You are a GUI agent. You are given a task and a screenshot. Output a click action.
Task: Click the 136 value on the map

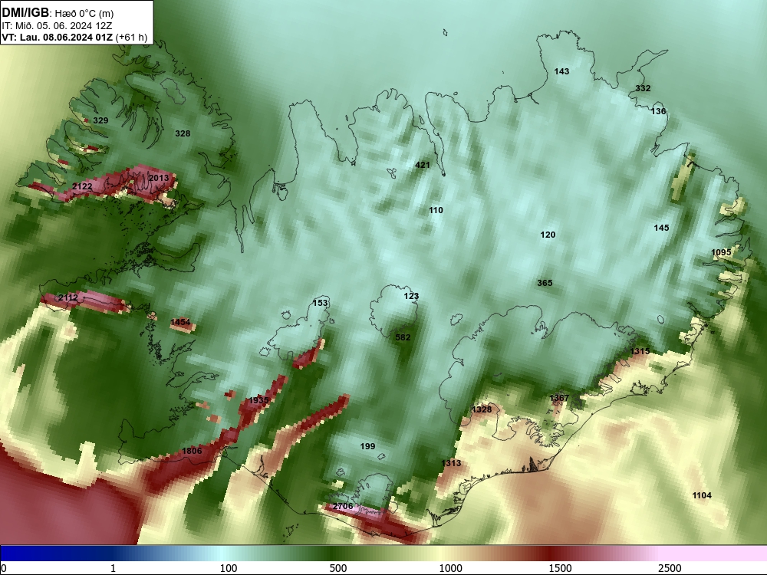(x=658, y=111)
